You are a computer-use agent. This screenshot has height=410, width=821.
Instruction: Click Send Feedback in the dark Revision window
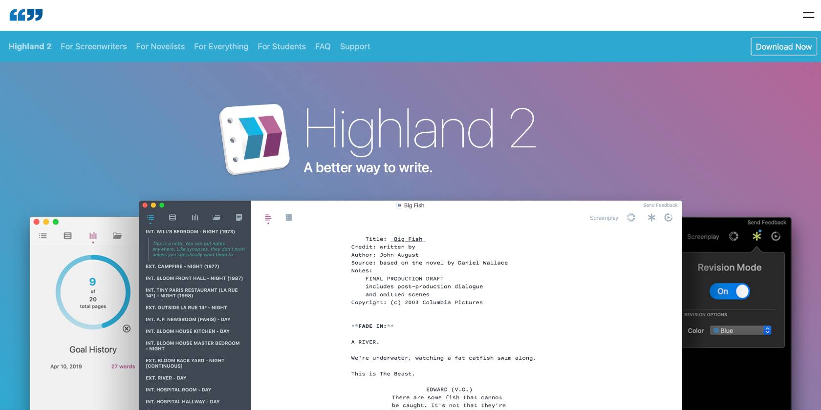coord(767,223)
